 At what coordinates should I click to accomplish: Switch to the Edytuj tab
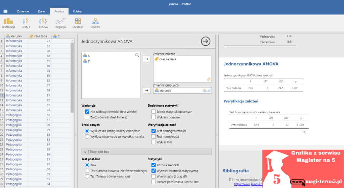click(77, 11)
